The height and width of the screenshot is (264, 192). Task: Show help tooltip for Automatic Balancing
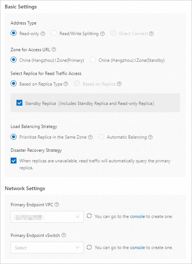pos(150,137)
